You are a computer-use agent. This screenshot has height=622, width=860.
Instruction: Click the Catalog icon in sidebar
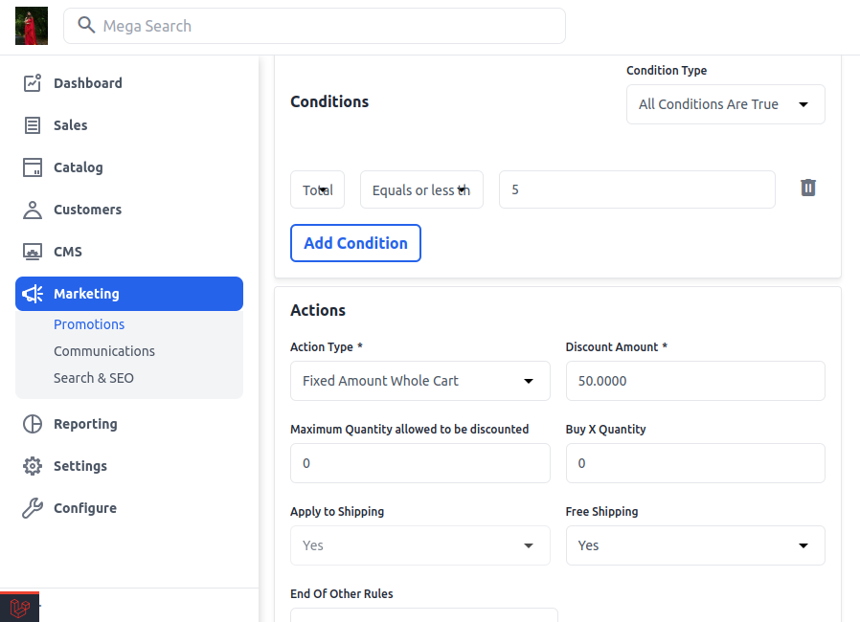33,167
